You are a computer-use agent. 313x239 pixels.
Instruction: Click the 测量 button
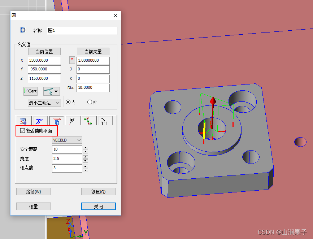click(x=34, y=207)
